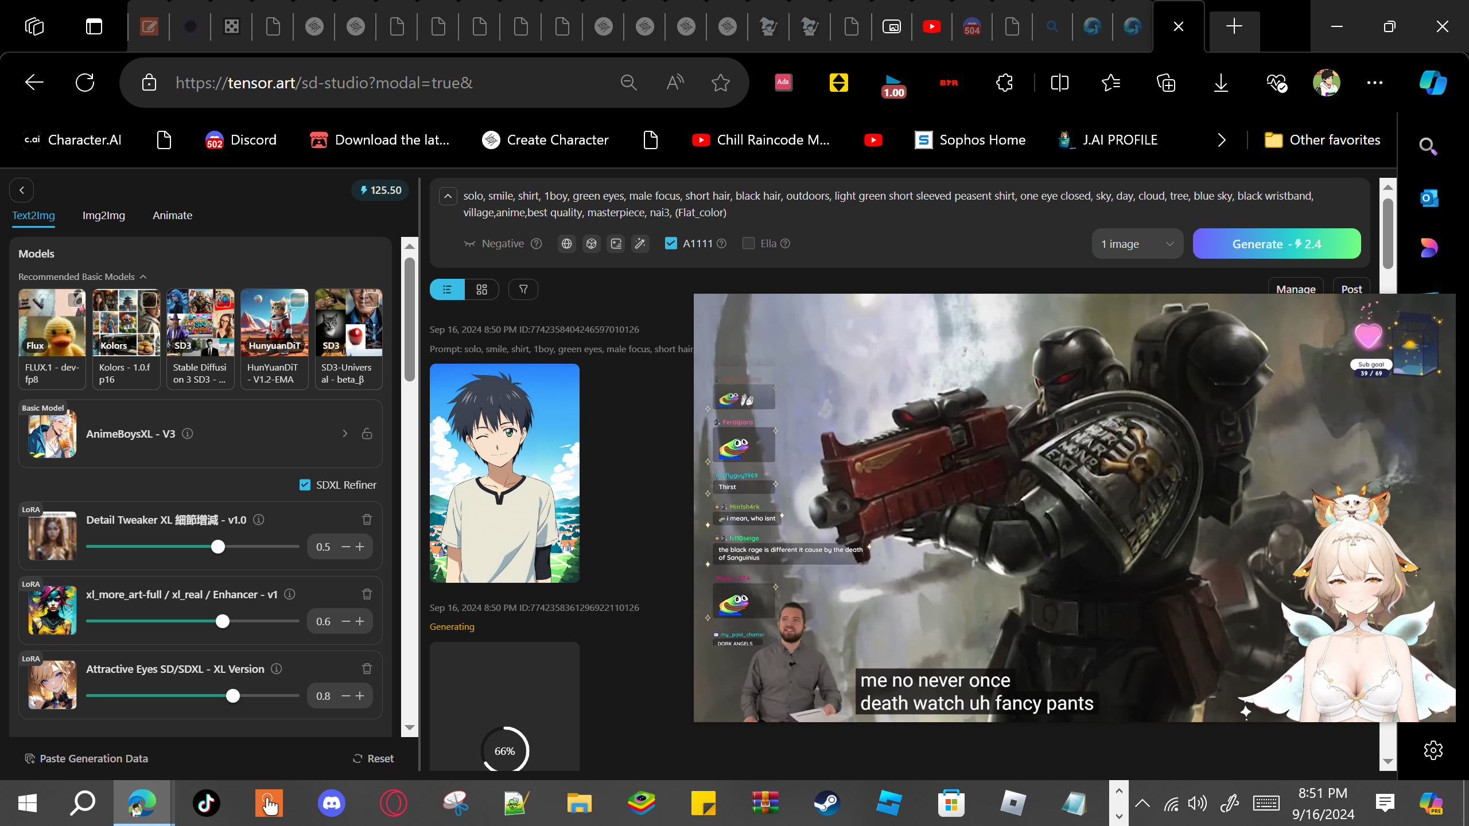
Task: Show info for xl_more_art-full Enhancer LoRA
Action: tap(290, 594)
